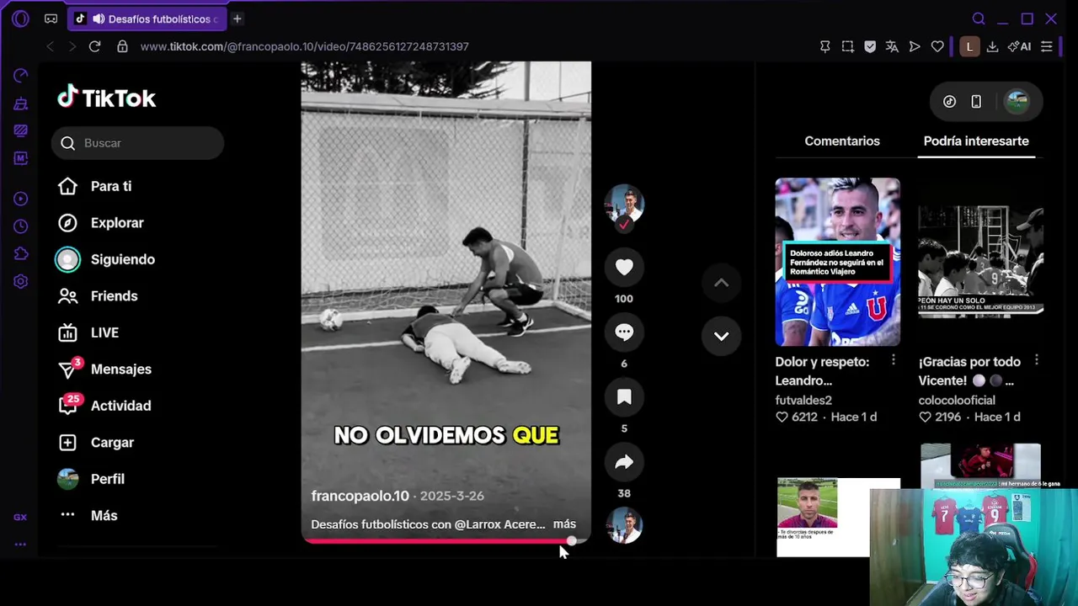This screenshot has height=606, width=1078.
Task: Go to the TikTok logo homepage
Action: click(x=107, y=98)
